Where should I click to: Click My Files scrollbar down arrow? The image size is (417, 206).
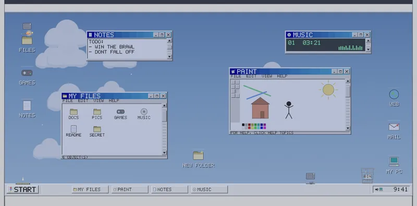164,152
